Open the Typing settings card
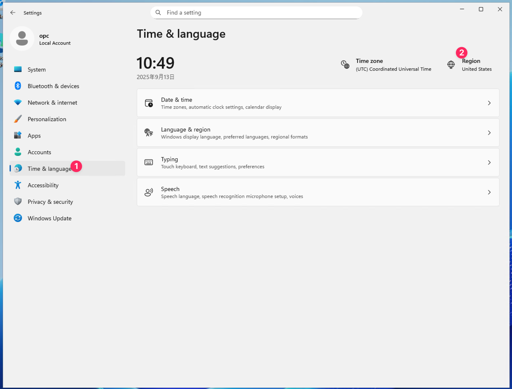 318,162
